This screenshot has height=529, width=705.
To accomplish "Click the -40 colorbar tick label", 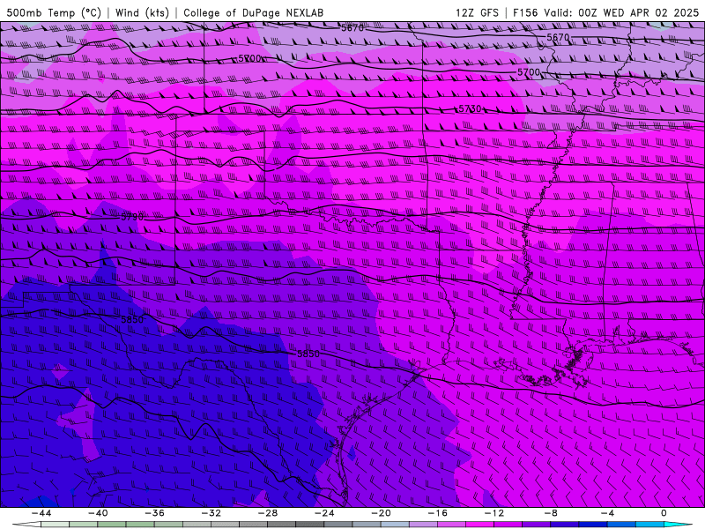I will pos(98,513).
